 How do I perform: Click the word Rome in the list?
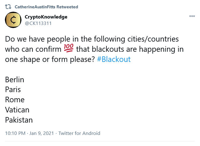coord(14,100)
